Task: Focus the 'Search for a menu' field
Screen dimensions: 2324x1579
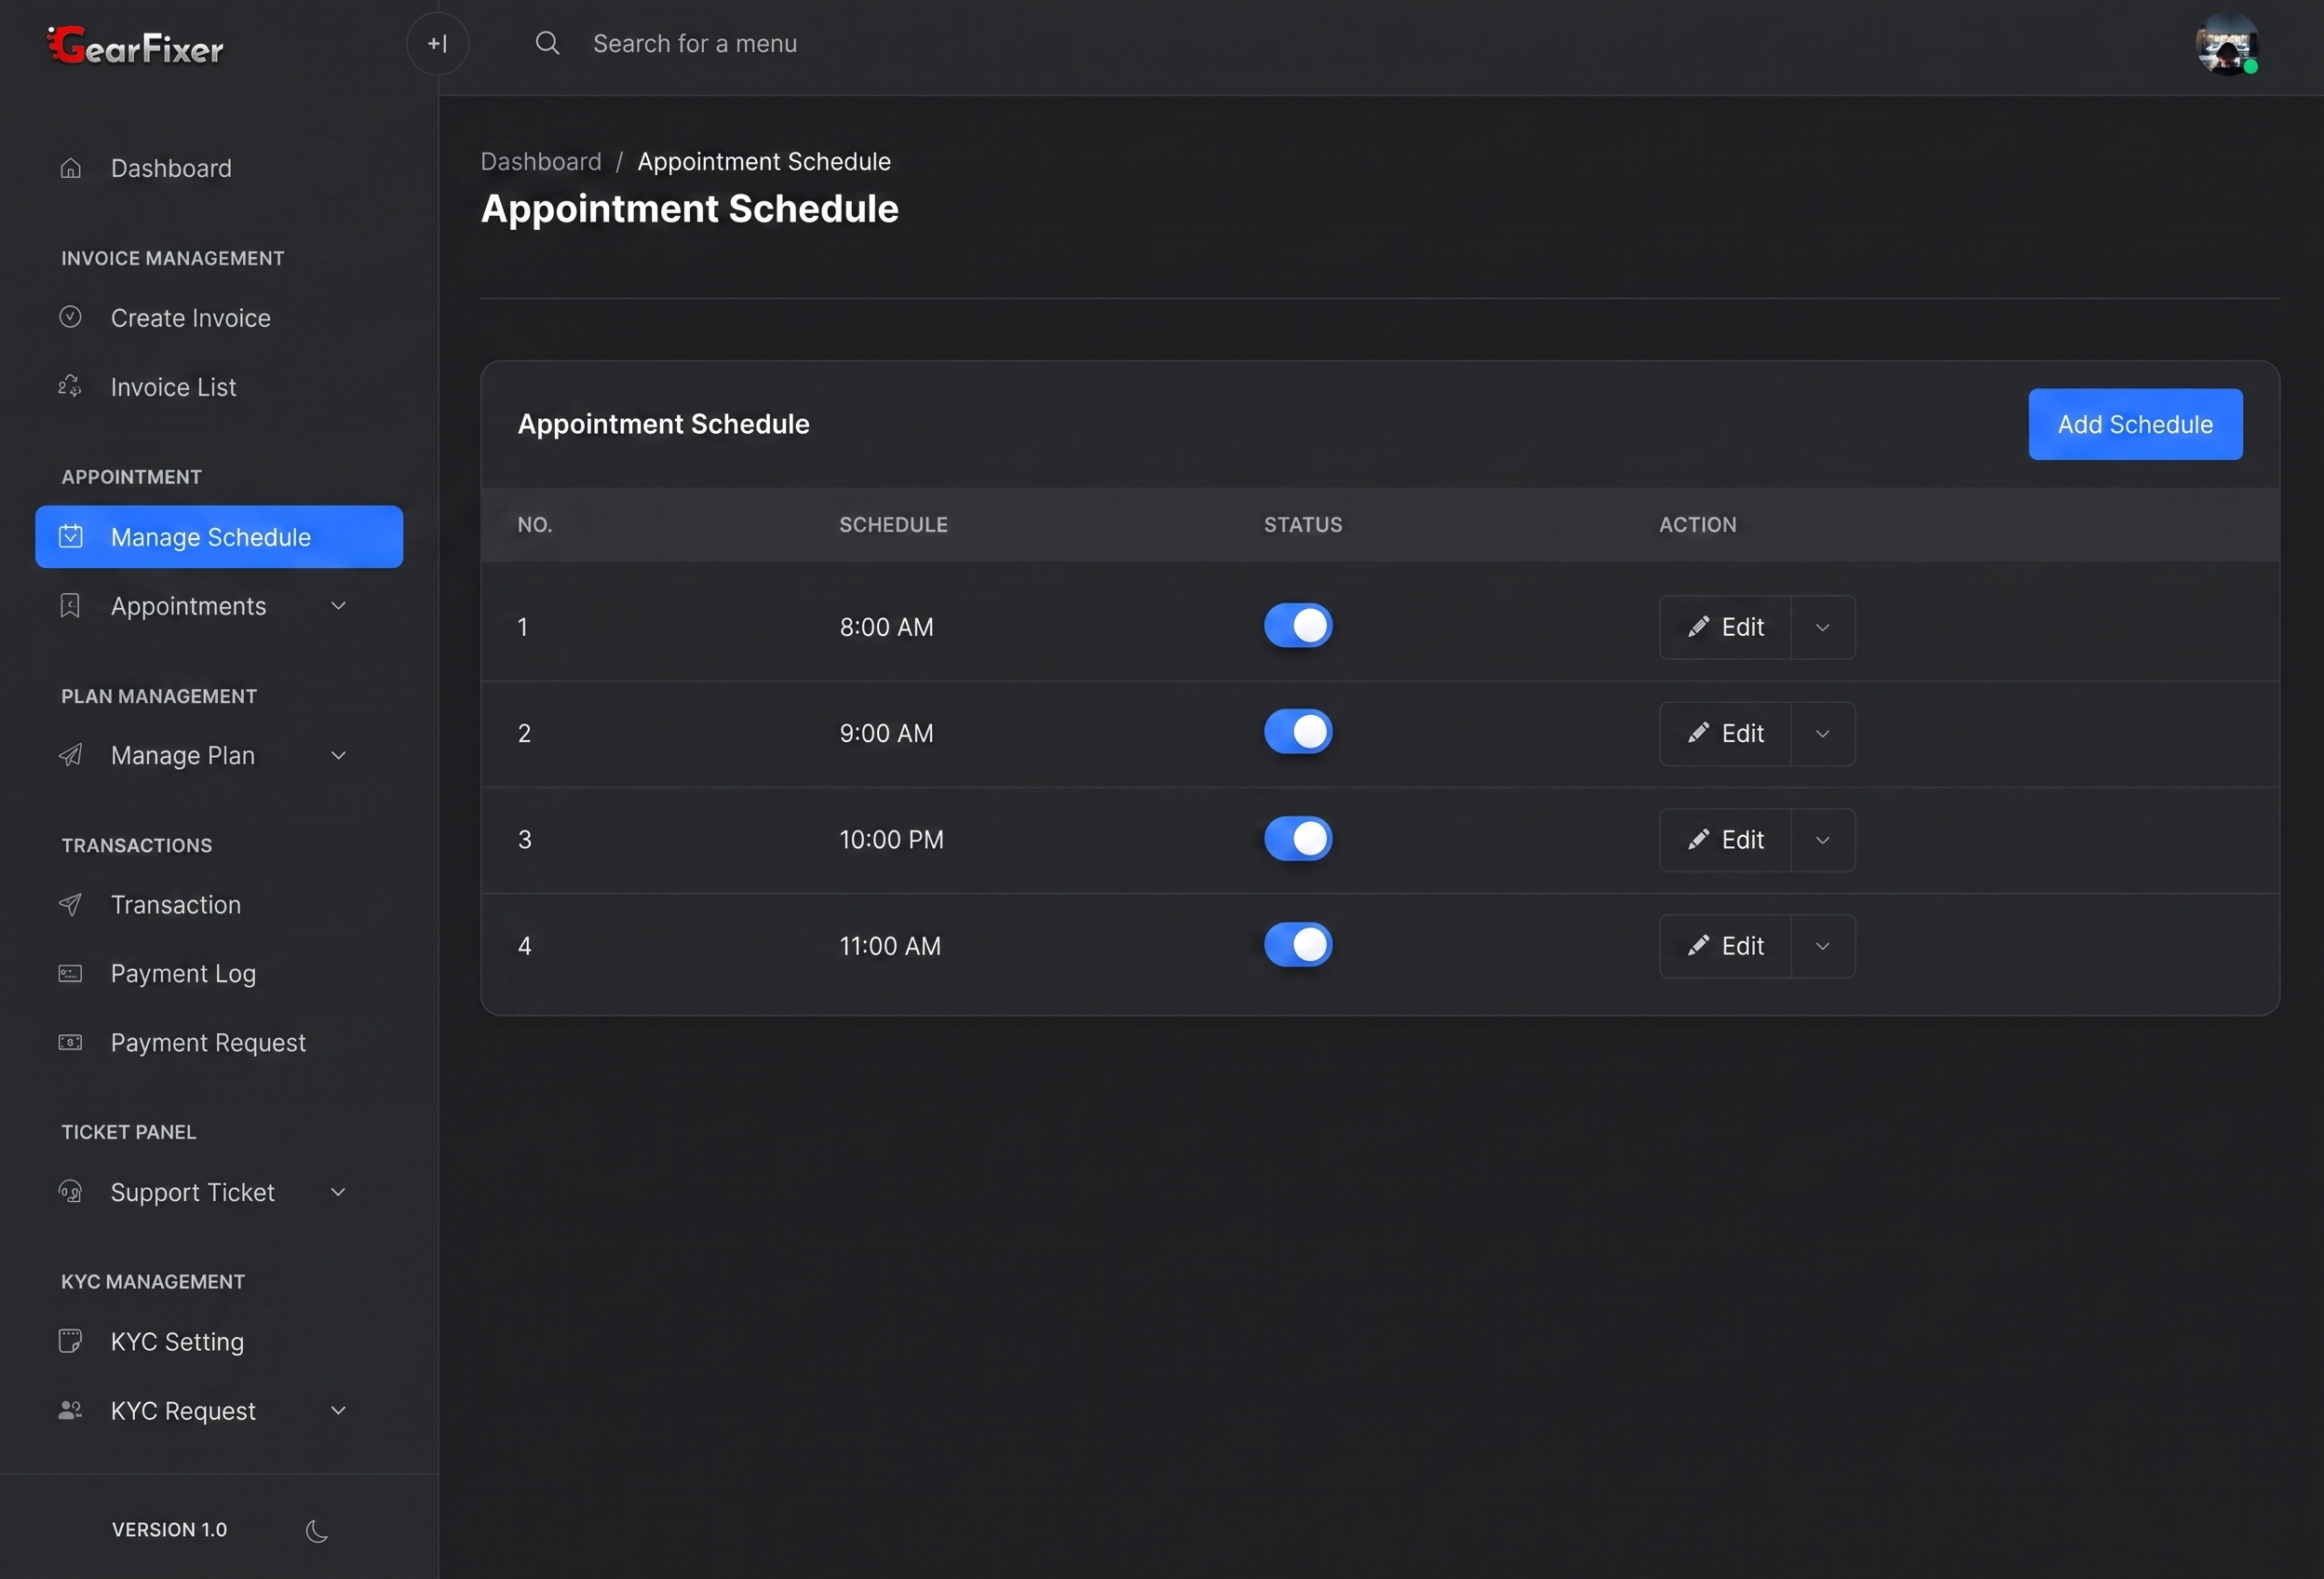Action: tap(695, 43)
